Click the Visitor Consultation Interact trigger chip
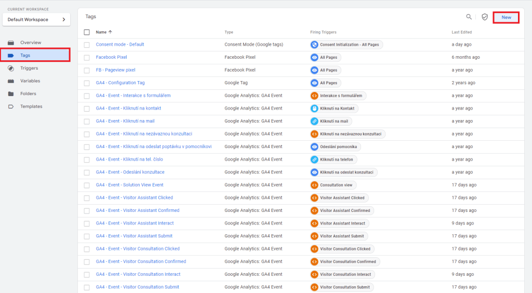The width and height of the screenshot is (532, 293). (343, 274)
